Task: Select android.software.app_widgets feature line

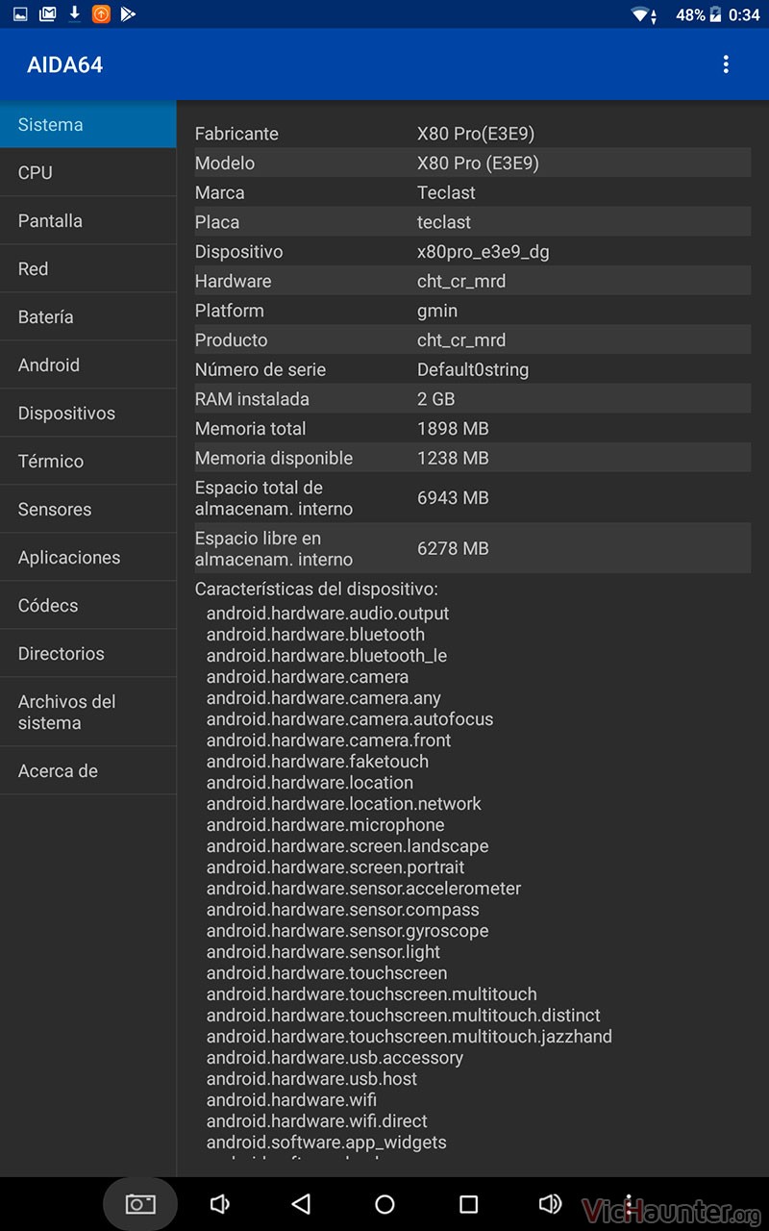Action: [x=327, y=1143]
